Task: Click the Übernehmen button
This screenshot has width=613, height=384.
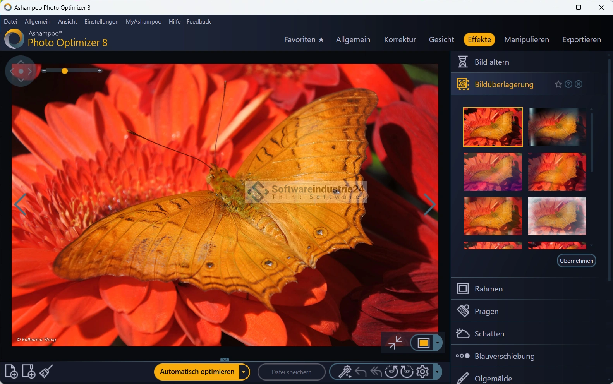Action: click(x=576, y=261)
